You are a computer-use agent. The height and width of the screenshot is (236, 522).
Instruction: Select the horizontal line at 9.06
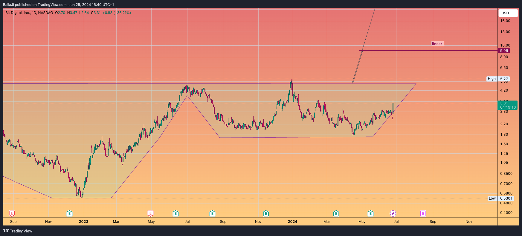[428, 50]
